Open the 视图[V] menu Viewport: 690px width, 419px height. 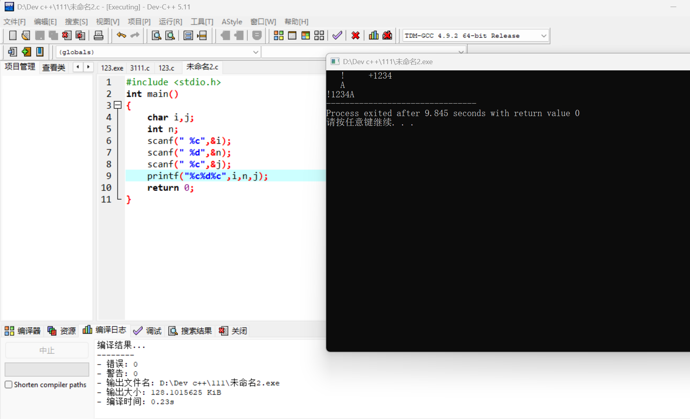(108, 21)
